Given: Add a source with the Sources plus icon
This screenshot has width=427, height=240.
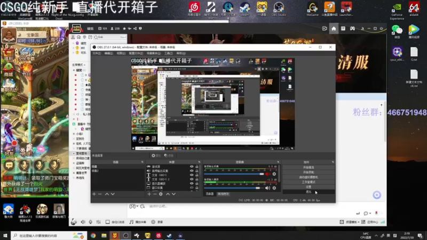Looking at the screenshot, I should tap(149, 194).
